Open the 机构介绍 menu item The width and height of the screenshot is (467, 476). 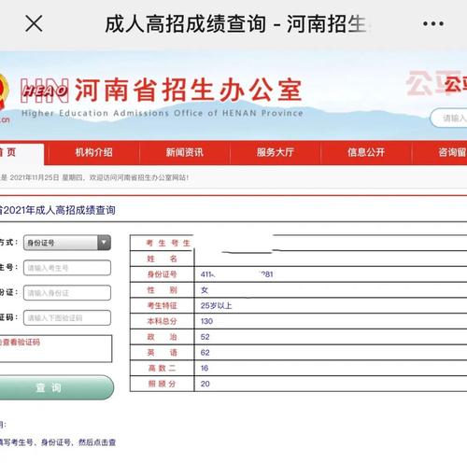pyautogui.click(x=93, y=152)
